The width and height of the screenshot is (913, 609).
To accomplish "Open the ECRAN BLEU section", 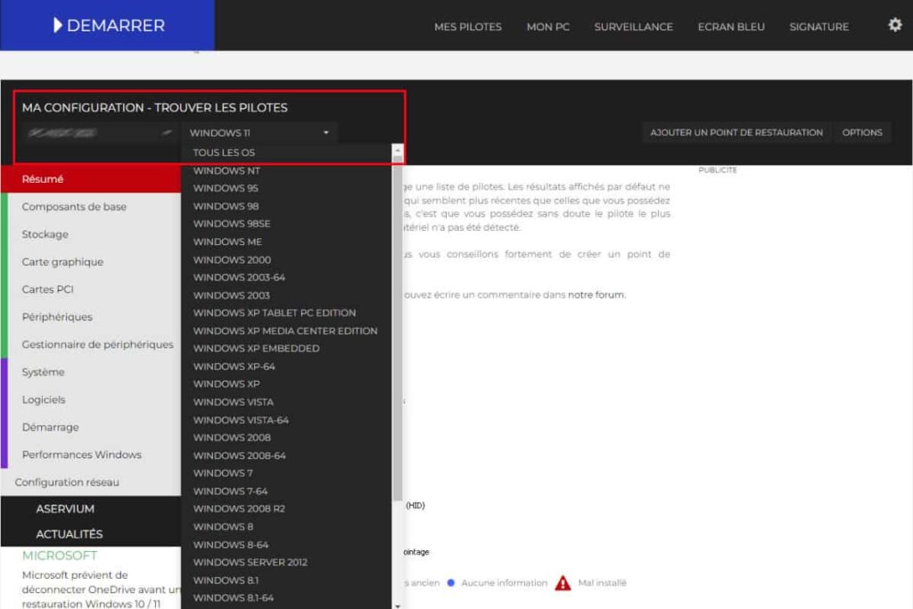I will (731, 27).
